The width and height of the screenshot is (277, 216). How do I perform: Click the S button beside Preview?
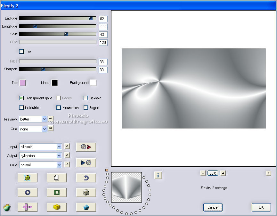click(x=51, y=118)
